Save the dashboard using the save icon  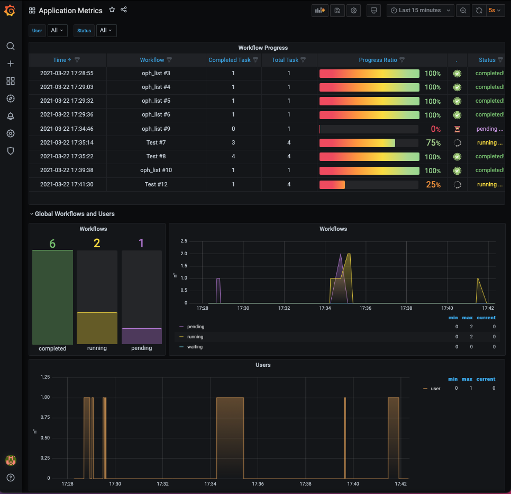click(337, 10)
